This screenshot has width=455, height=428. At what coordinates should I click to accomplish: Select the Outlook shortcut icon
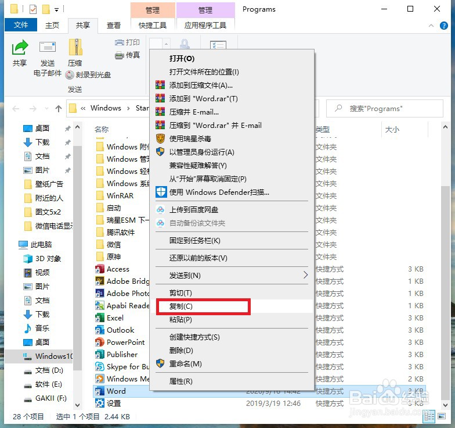coord(100,330)
